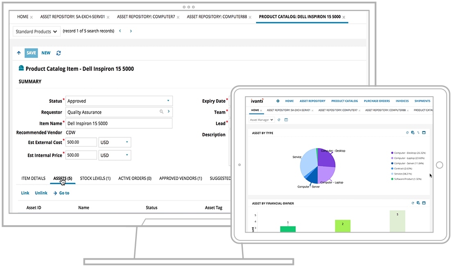Open Shipments in tablet top menu
Image resolution: width=452 pixels, height=267 pixels.
[422, 101]
